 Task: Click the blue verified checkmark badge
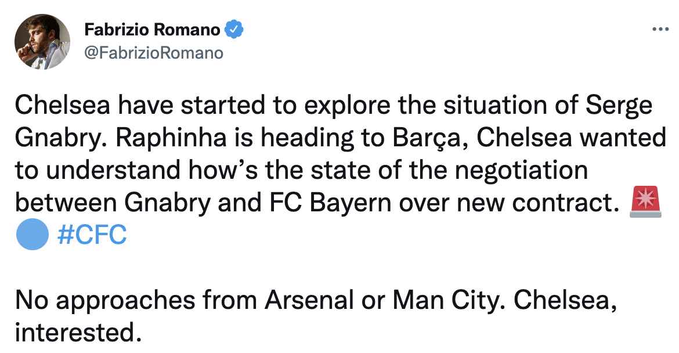pos(234,29)
